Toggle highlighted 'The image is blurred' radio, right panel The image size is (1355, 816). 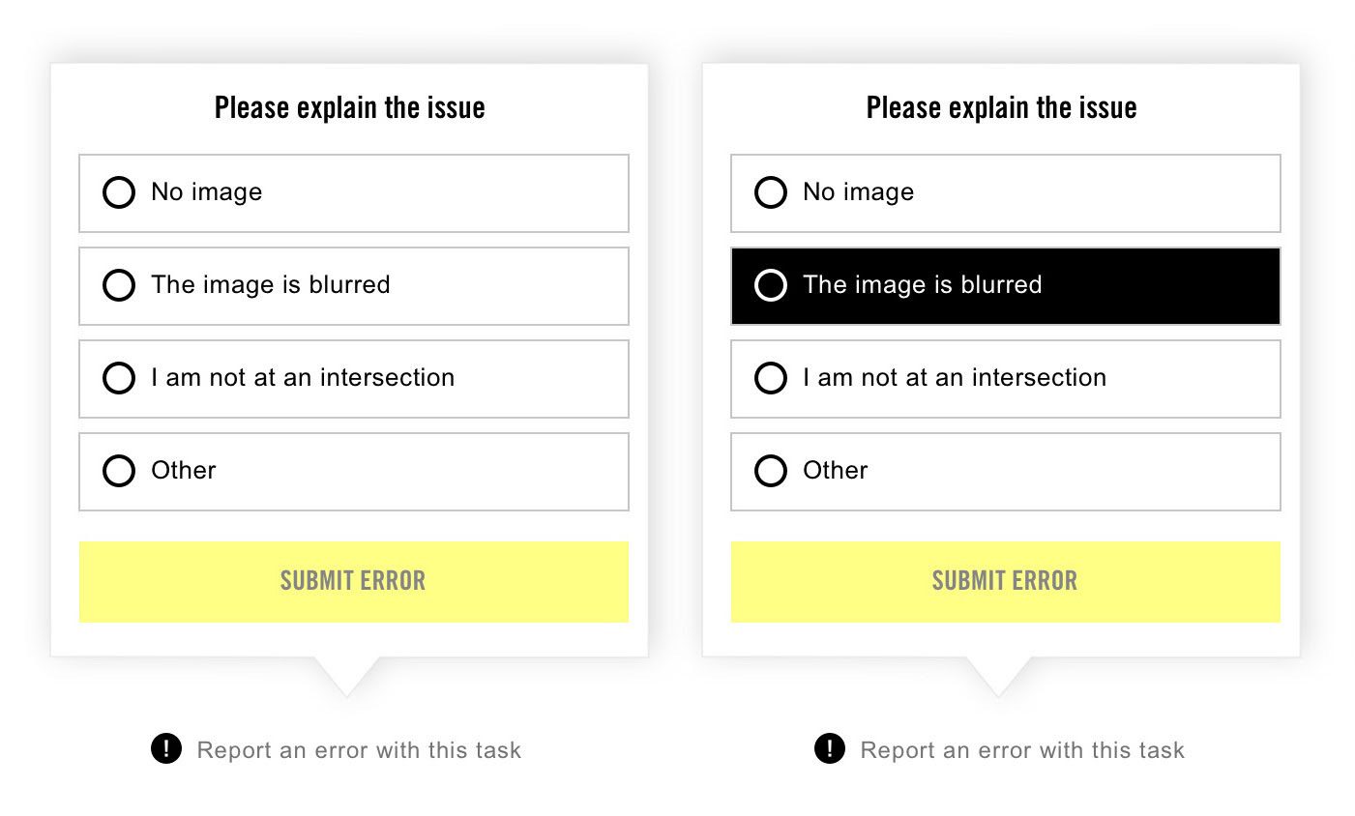[x=771, y=285]
